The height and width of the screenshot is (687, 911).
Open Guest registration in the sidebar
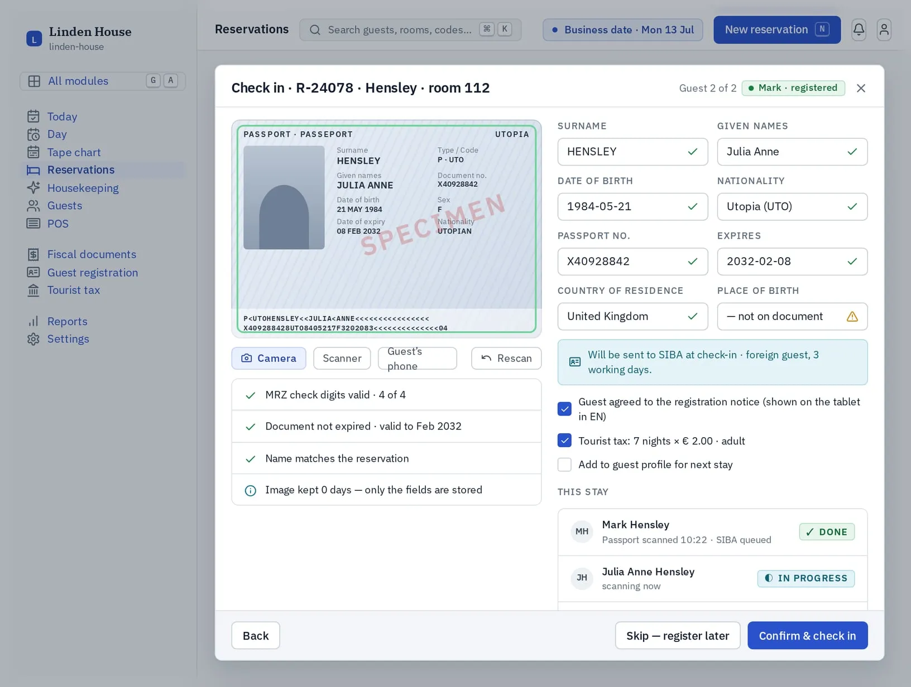coord(103,272)
